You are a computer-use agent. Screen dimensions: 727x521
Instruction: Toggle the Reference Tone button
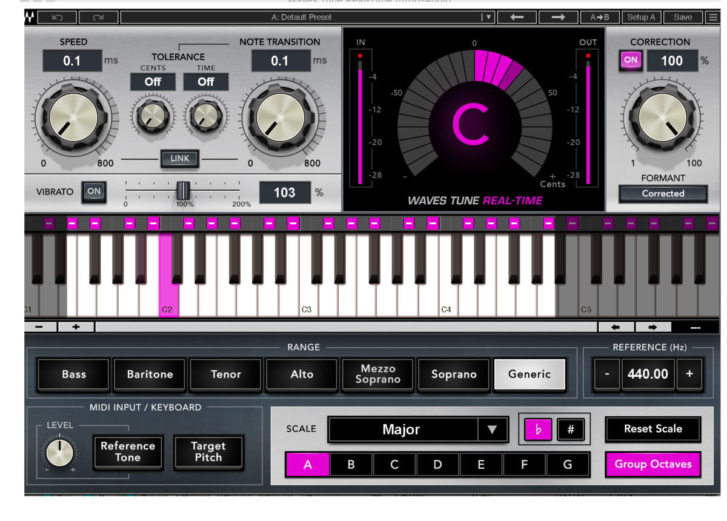[x=128, y=452]
